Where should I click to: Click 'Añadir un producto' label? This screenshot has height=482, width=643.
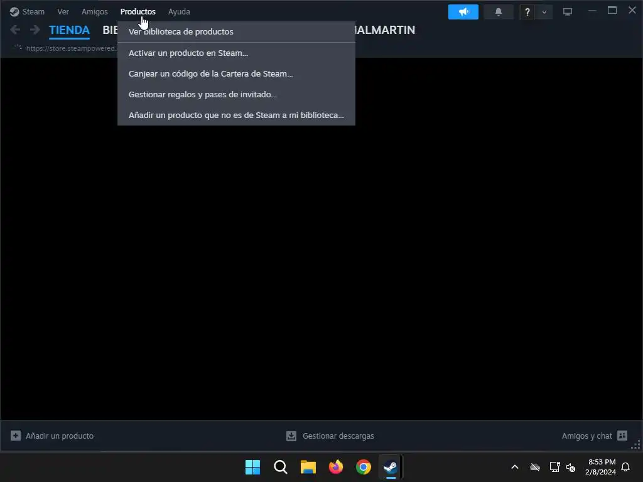point(60,436)
